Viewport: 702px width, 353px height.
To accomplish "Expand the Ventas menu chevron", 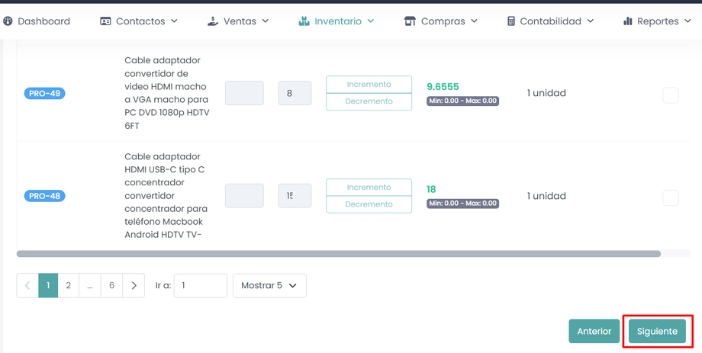I will 266,21.
